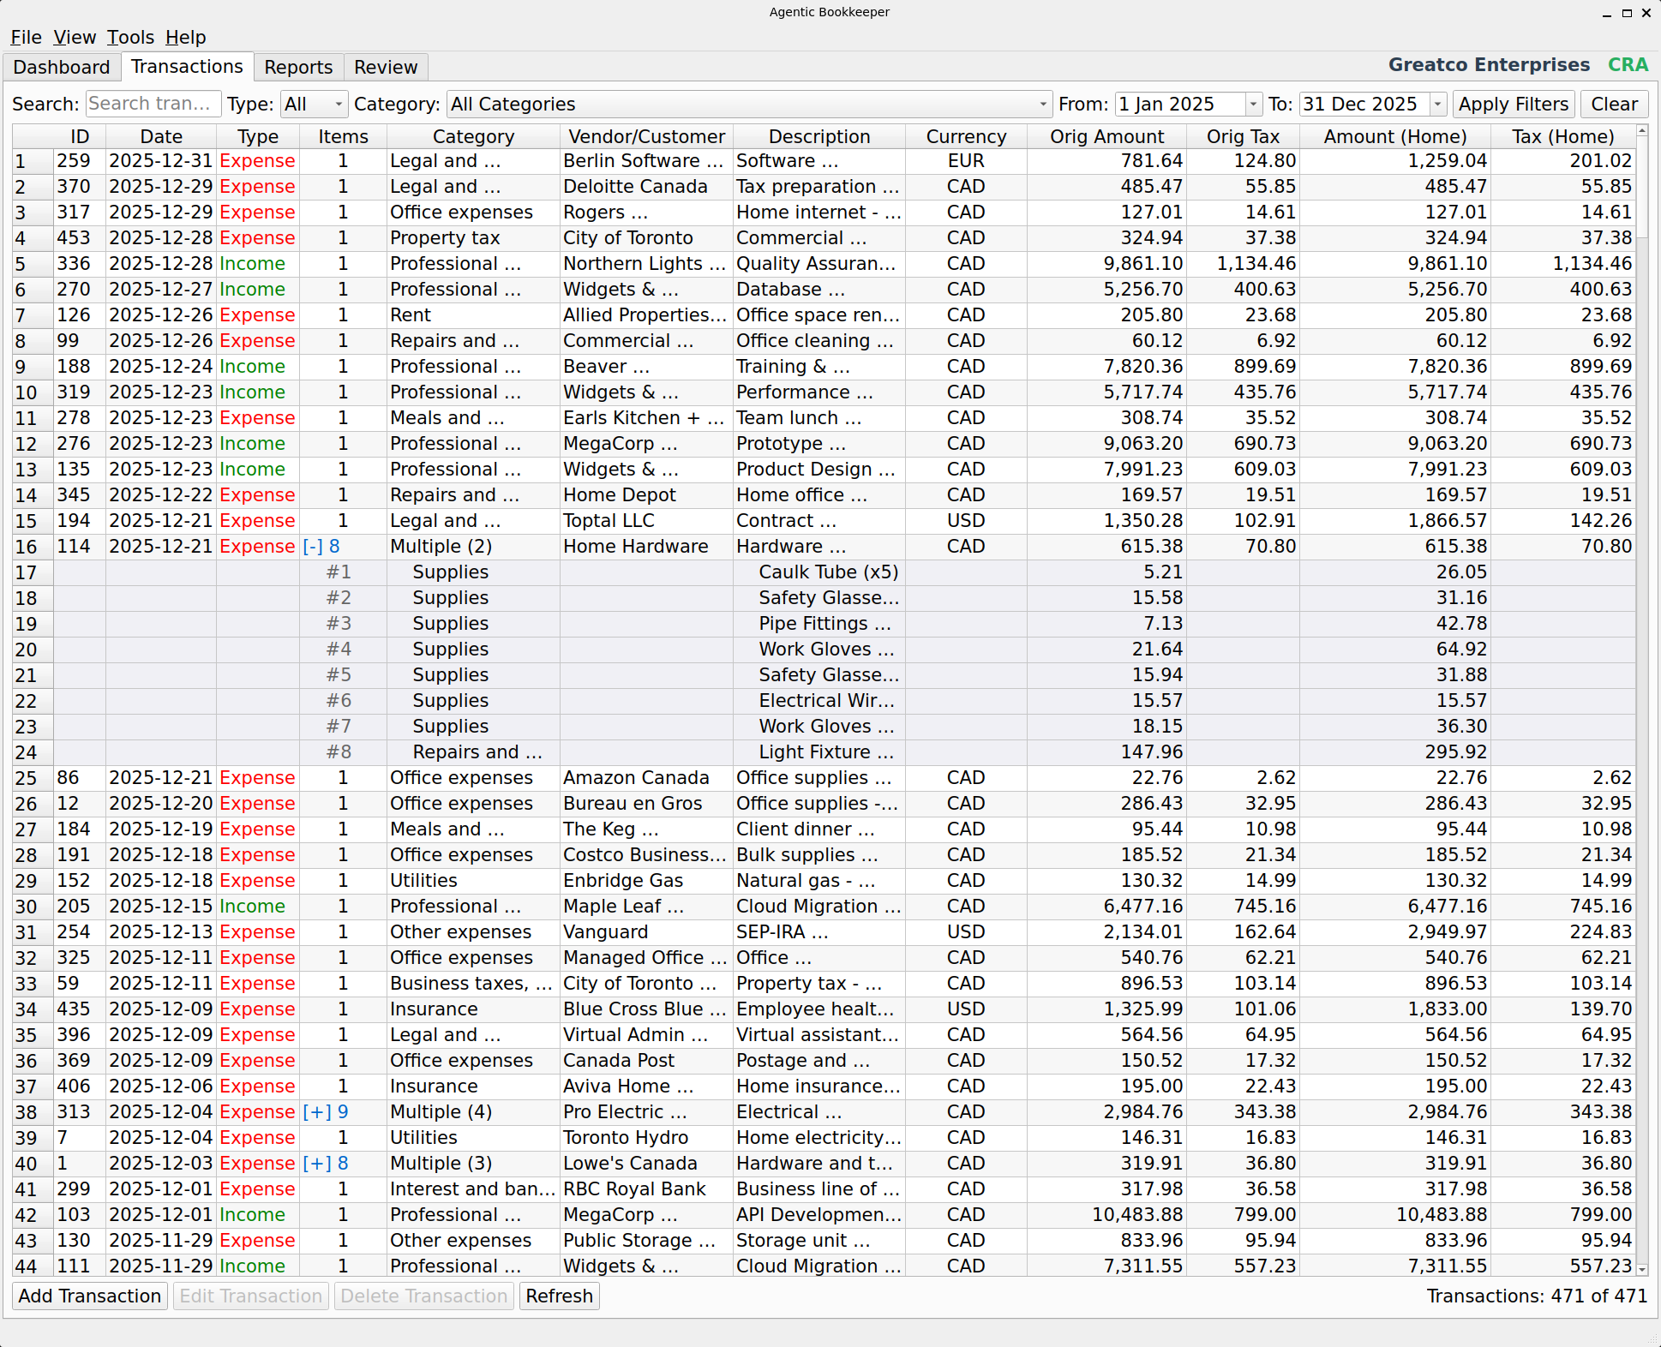The width and height of the screenshot is (1661, 1347).
Task: Switch to the Dashboard tab
Action: 61,67
